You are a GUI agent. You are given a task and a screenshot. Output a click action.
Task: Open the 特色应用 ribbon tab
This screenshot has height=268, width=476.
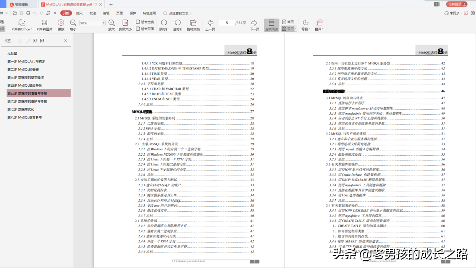149,13
